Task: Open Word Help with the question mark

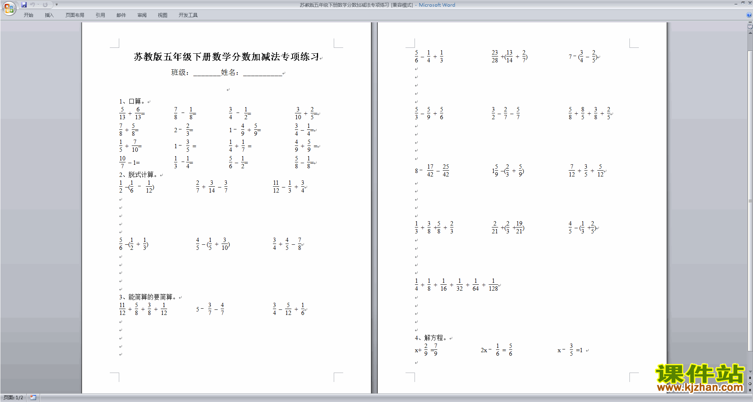Action: [749, 15]
